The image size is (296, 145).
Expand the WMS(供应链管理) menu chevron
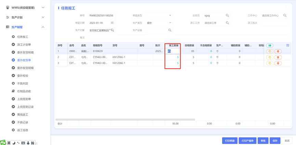[x=43, y=8]
